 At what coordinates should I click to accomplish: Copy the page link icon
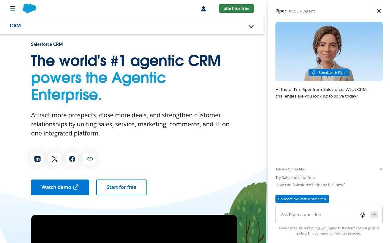(90, 159)
